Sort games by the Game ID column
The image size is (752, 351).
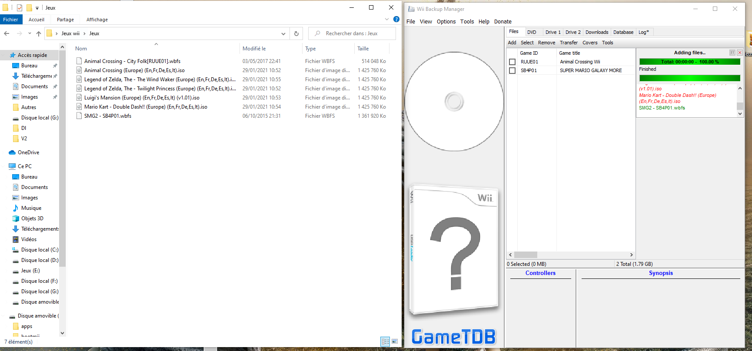pos(537,53)
